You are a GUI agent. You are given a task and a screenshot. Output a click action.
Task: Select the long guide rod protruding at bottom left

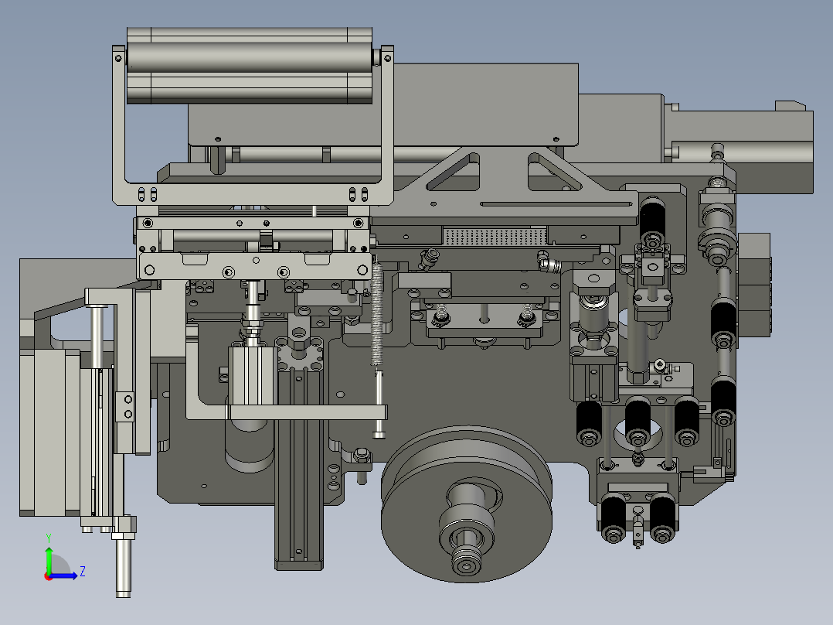[x=124, y=564]
